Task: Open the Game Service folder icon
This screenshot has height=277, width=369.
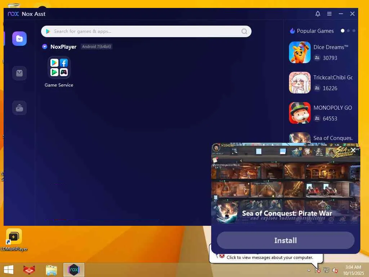Action: pyautogui.click(x=59, y=67)
